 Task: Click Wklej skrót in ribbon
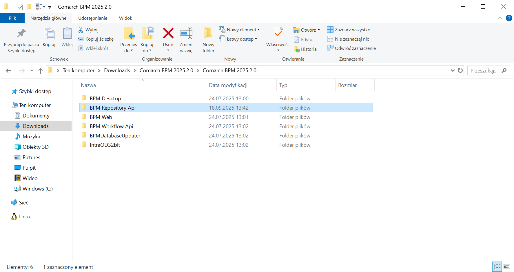(93, 48)
